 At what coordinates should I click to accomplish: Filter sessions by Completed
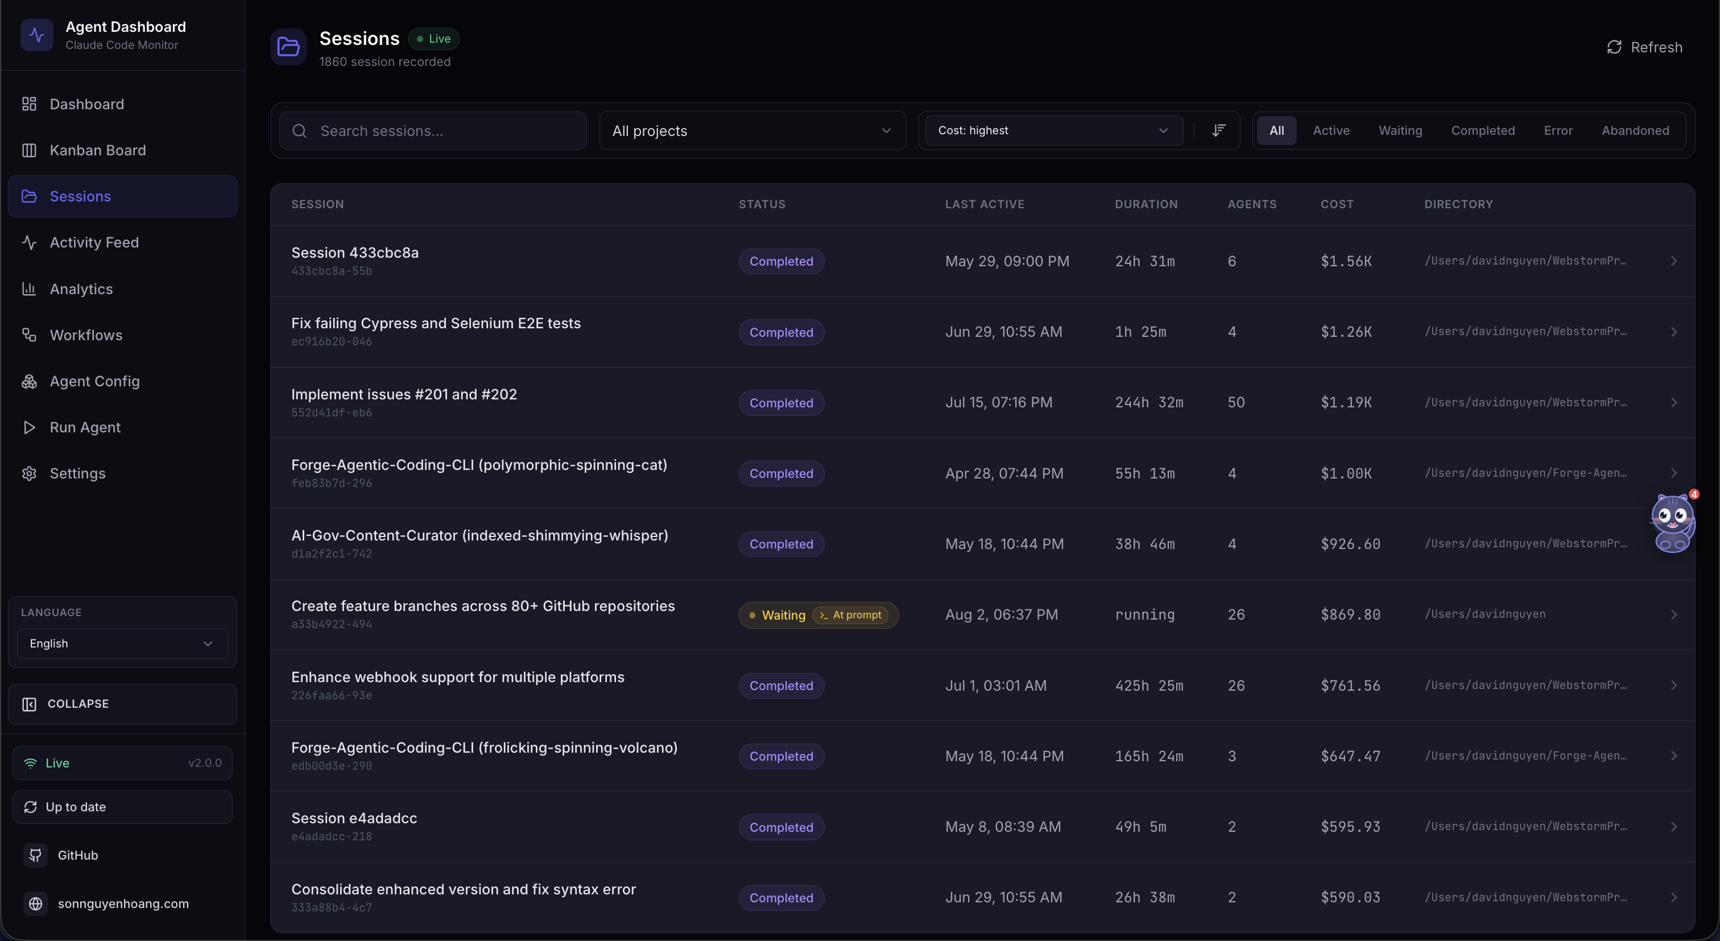1482,130
